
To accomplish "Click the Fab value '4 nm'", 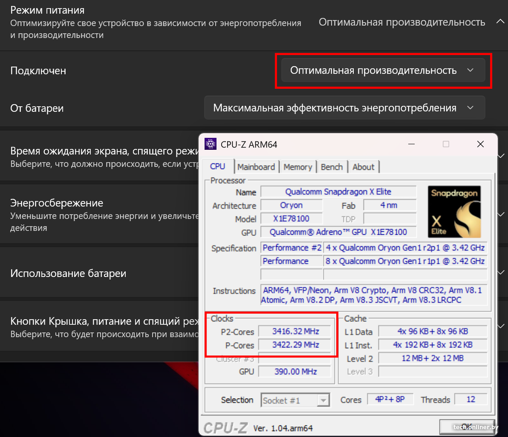I will point(390,205).
